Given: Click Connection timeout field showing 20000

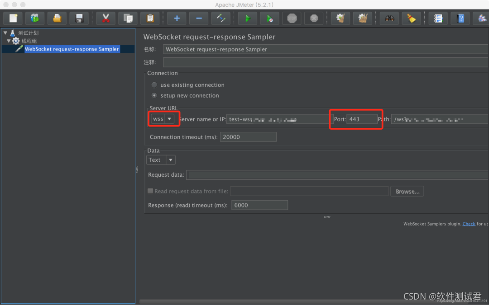Looking at the screenshot, I should pyautogui.click(x=248, y=136).
